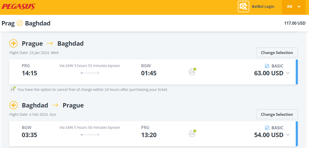The image size is (309, 148).
Task: Click the 24-hour icon beside the cancellation note
Action: (13, 90)
